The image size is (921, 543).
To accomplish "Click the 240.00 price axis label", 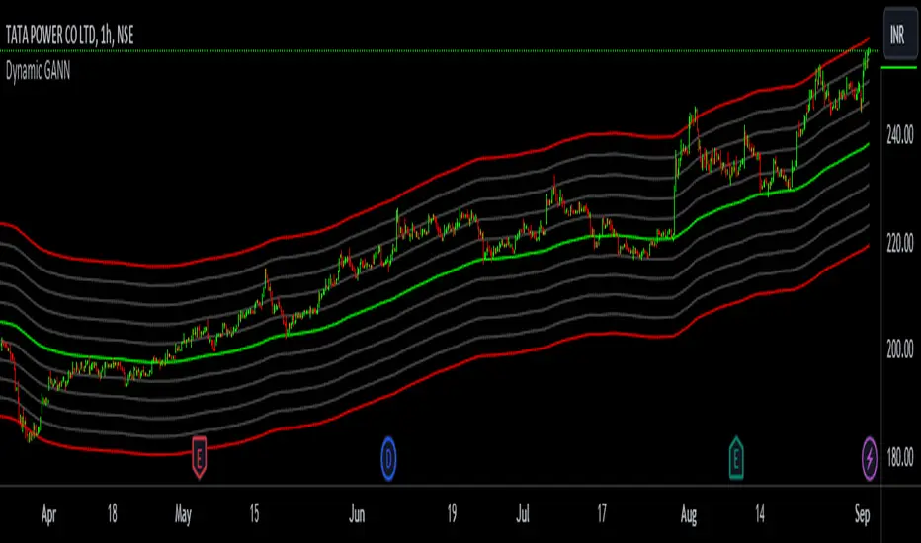I will tap(900, 135).
